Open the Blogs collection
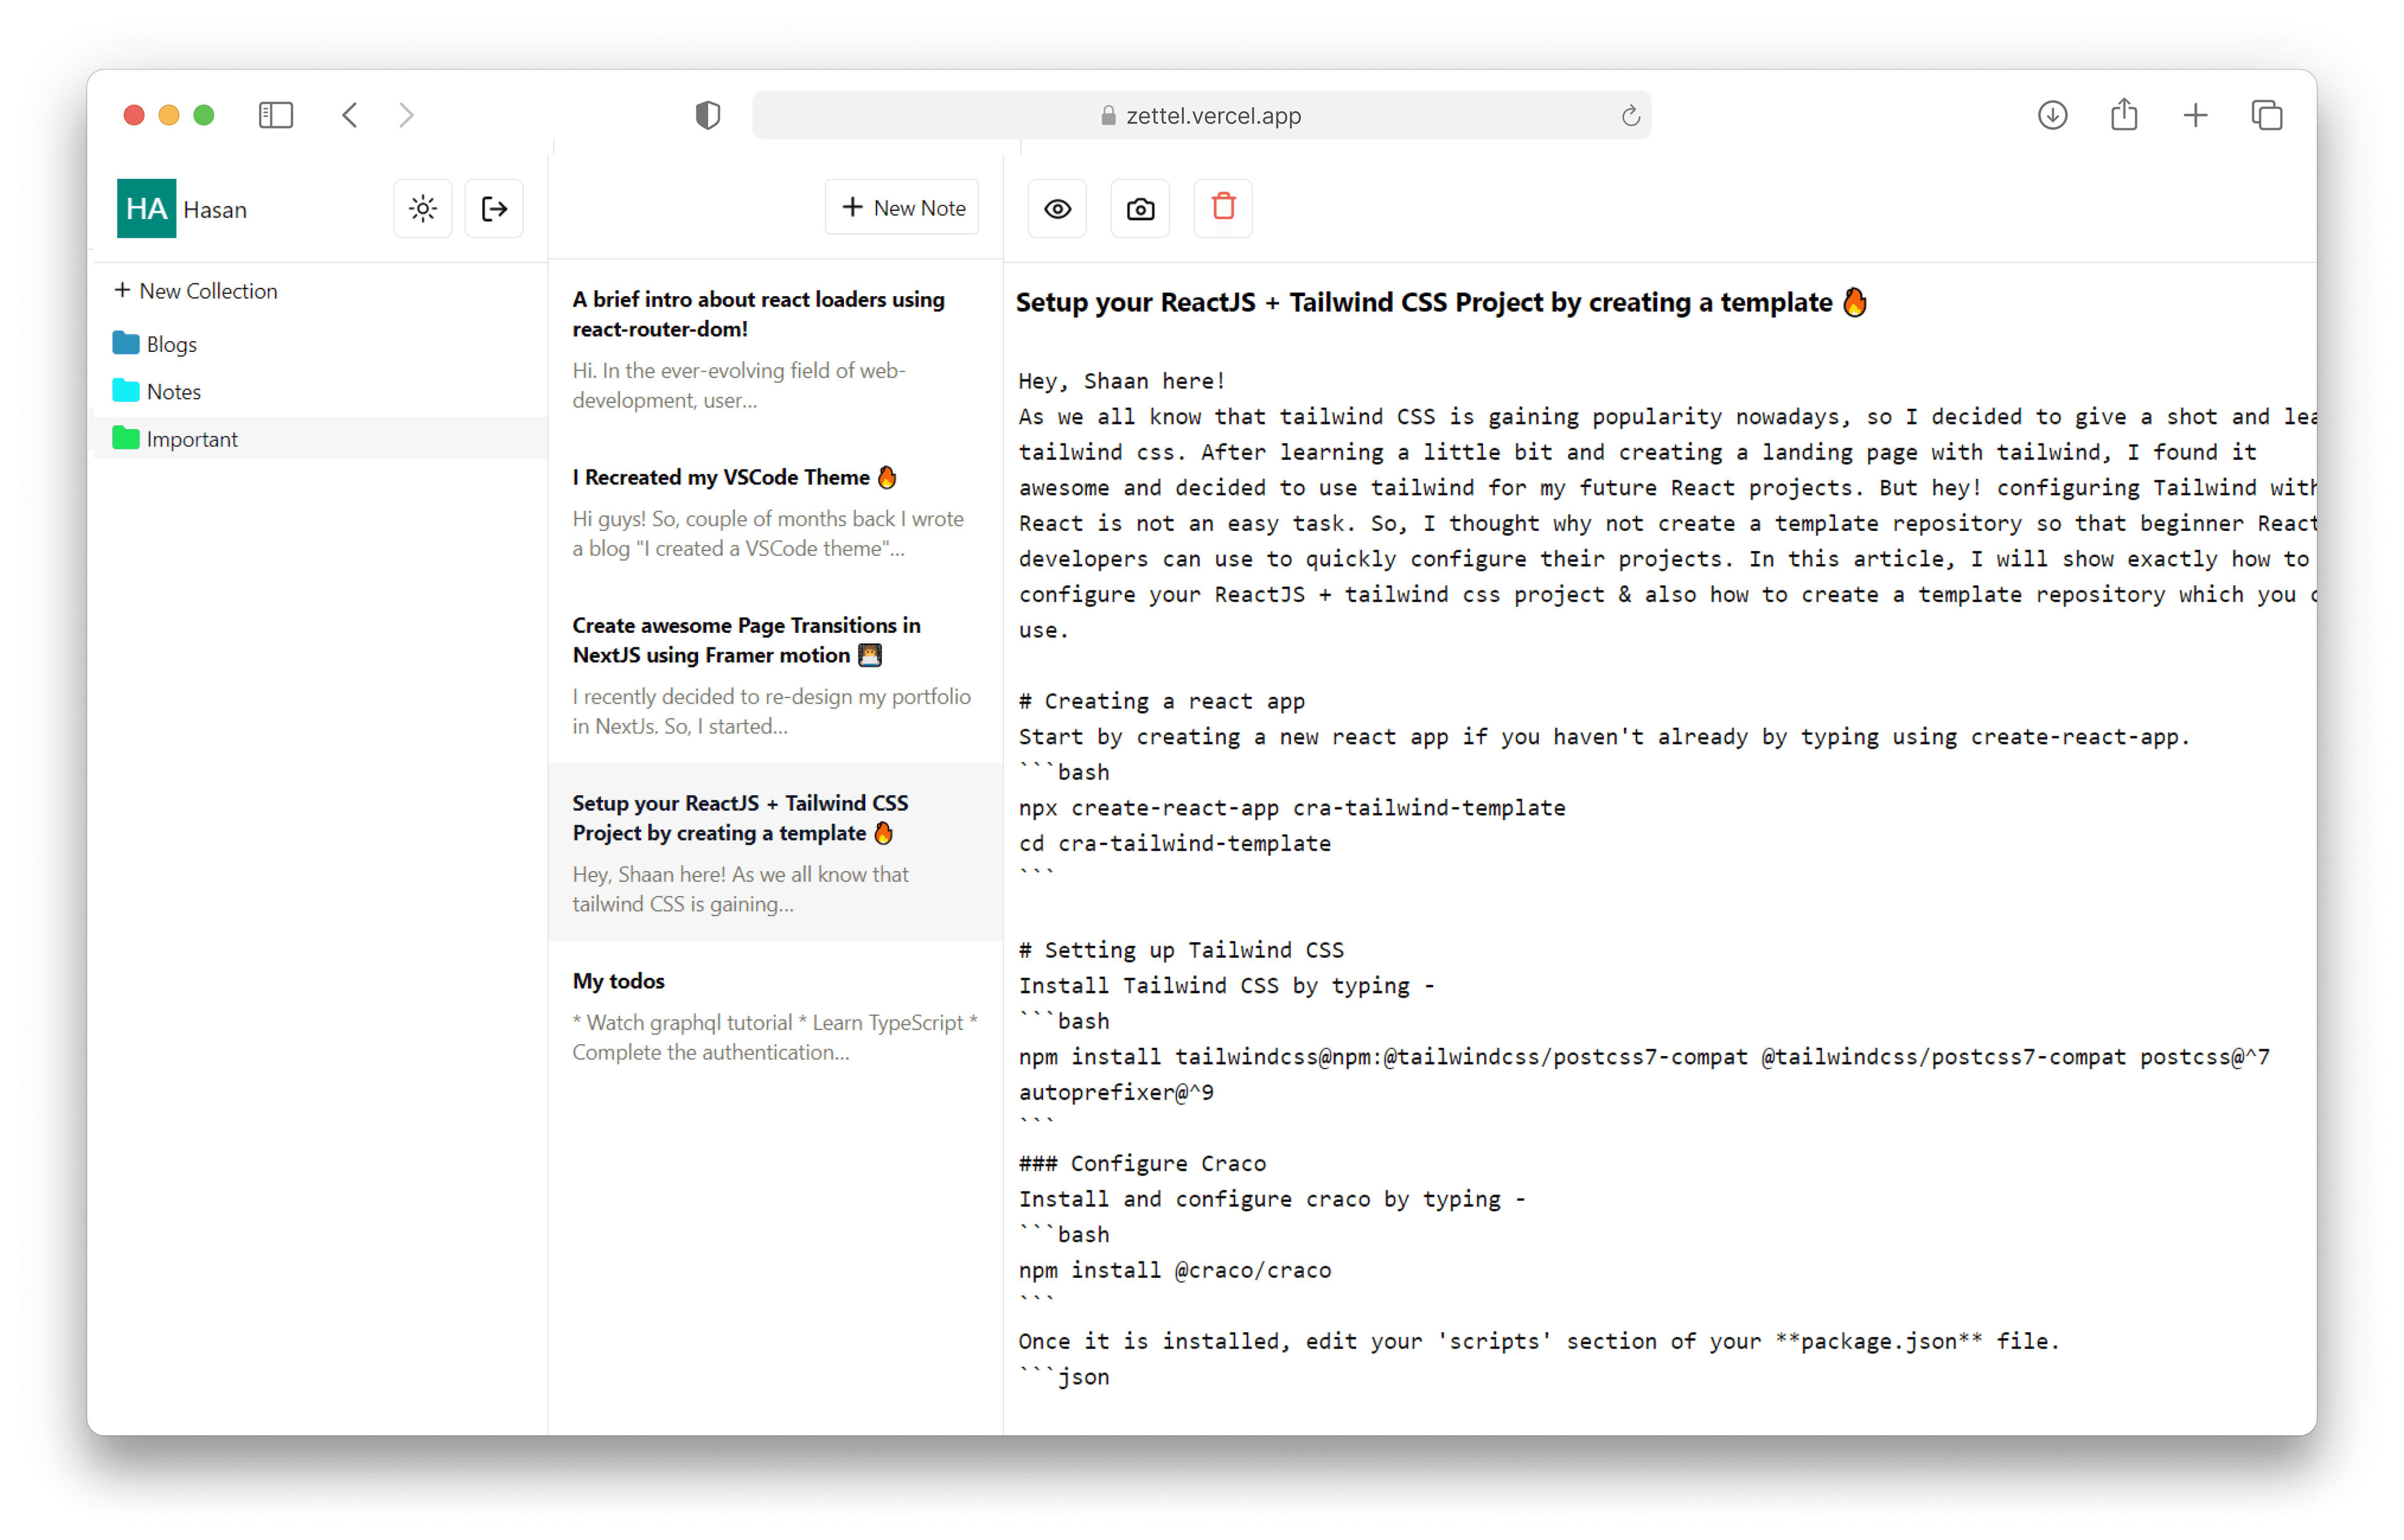The image size is (2404, 1540). [320, 344]
